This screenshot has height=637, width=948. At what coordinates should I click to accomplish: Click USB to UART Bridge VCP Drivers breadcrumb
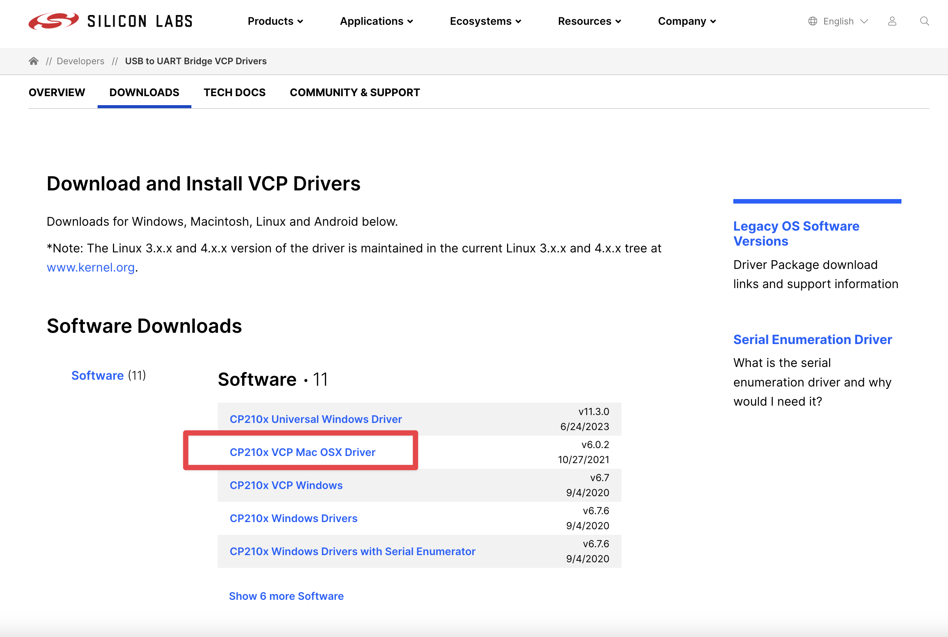196,61
